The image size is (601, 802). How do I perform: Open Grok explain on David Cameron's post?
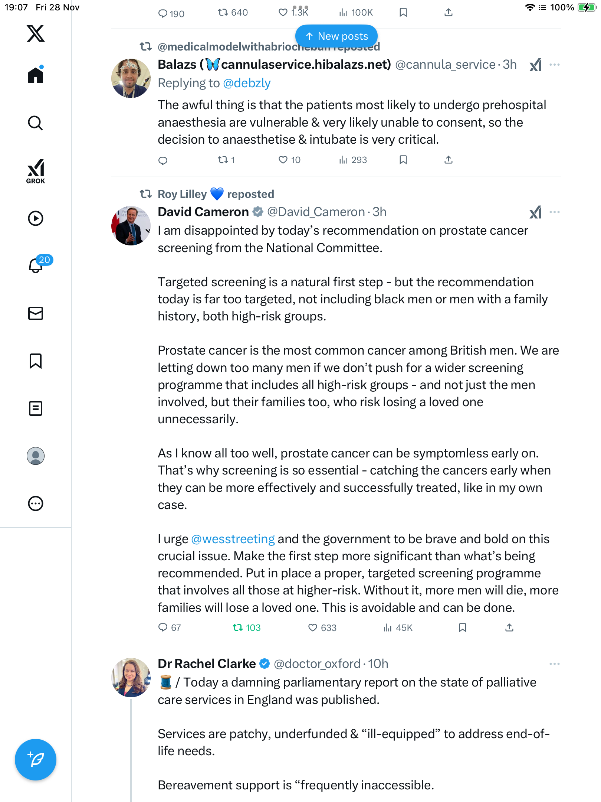535,212
